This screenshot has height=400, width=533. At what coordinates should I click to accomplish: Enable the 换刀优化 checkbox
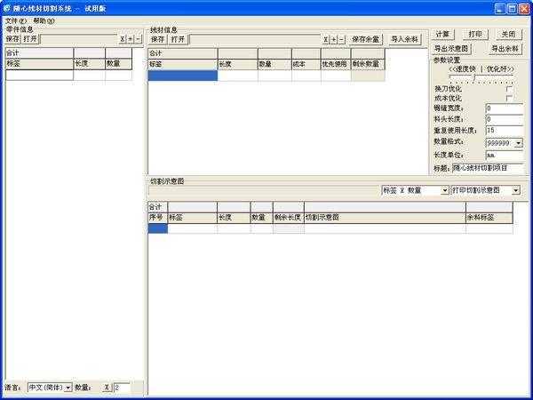[x=509, y=89]
